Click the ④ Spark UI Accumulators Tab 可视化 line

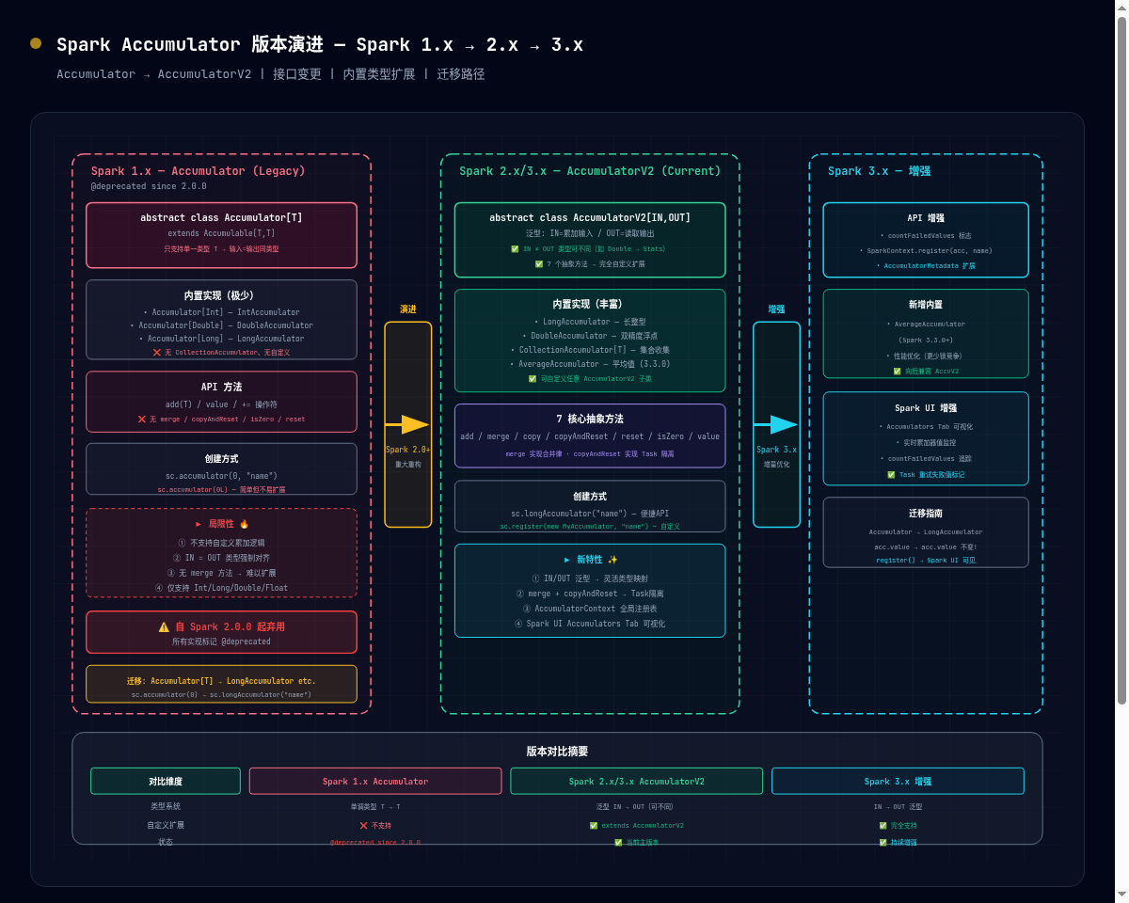click(x=590, y=624)
